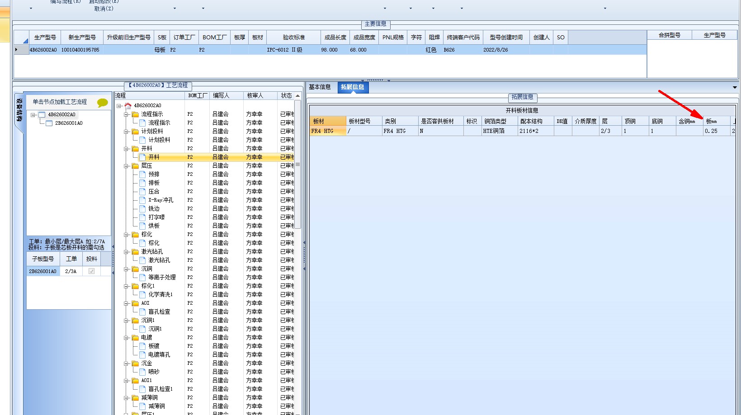Click the 沉金 folder icon

(135, 363)
